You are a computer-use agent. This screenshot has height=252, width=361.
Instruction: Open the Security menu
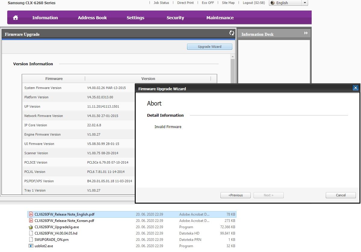pos(175,18)
